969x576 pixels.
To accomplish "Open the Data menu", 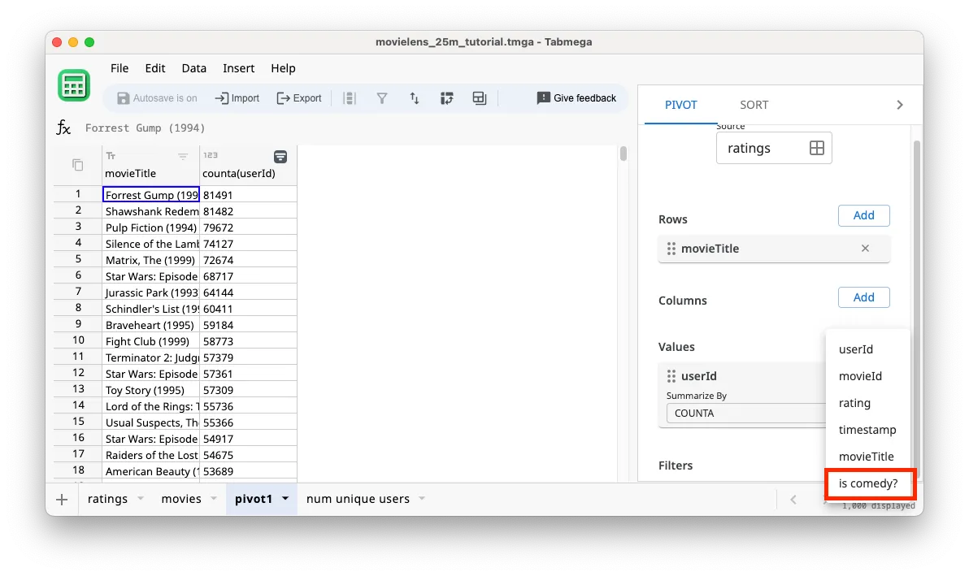I will coord(193,68).
